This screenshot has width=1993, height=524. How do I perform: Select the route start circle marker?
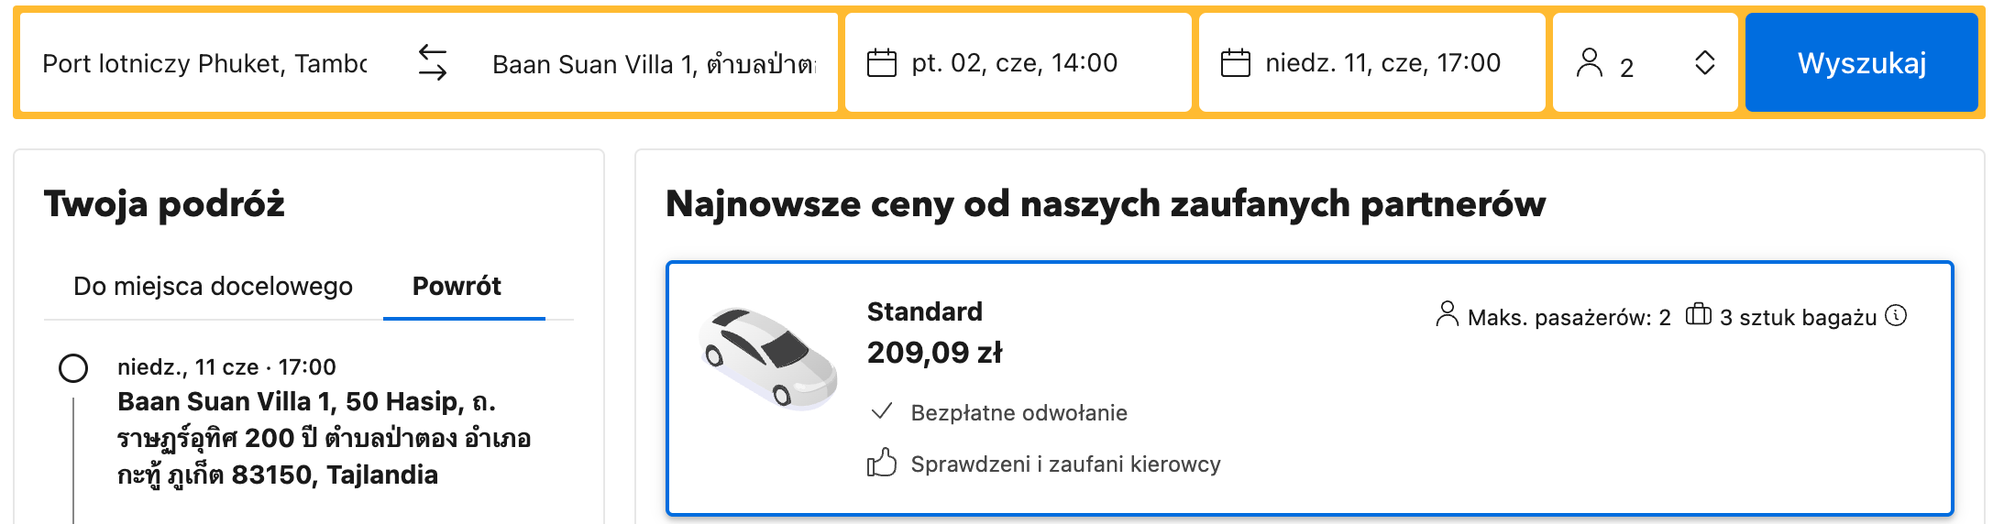73,368
